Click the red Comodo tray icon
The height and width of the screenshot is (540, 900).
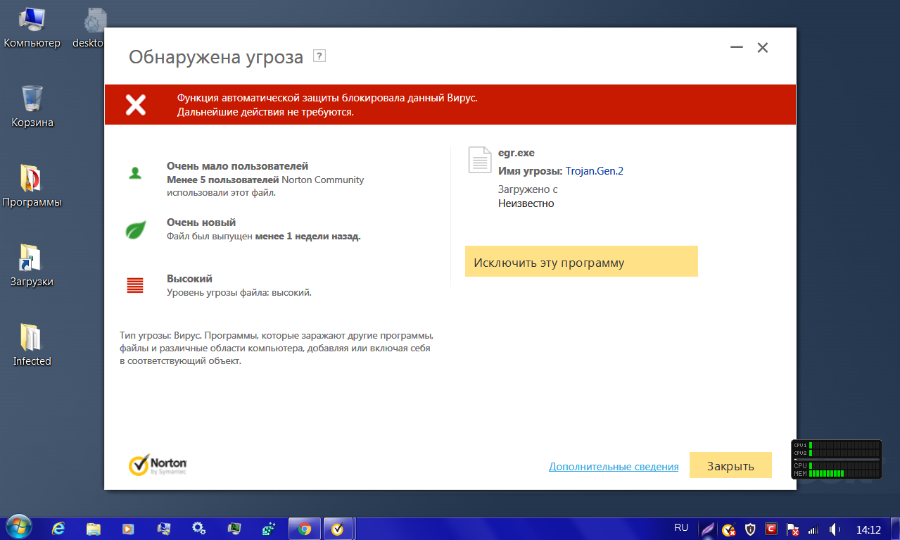[x=771, y=529]
